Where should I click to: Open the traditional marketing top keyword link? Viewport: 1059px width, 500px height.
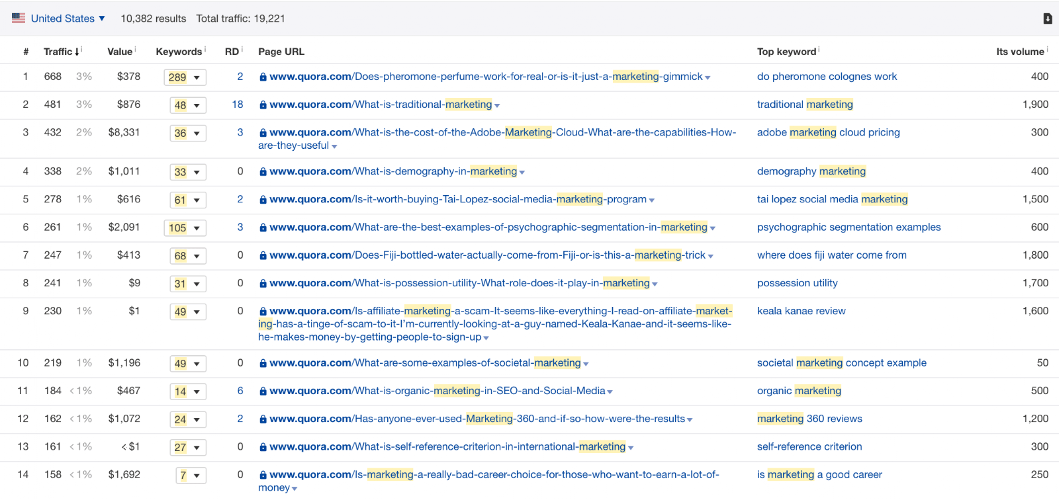tap(805, 104)
